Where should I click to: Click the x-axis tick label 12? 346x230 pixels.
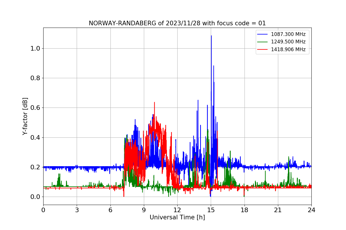coord(177,210)
